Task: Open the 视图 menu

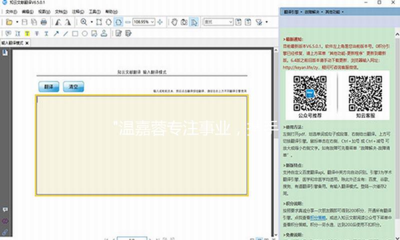Action: (x=44, y=11)
